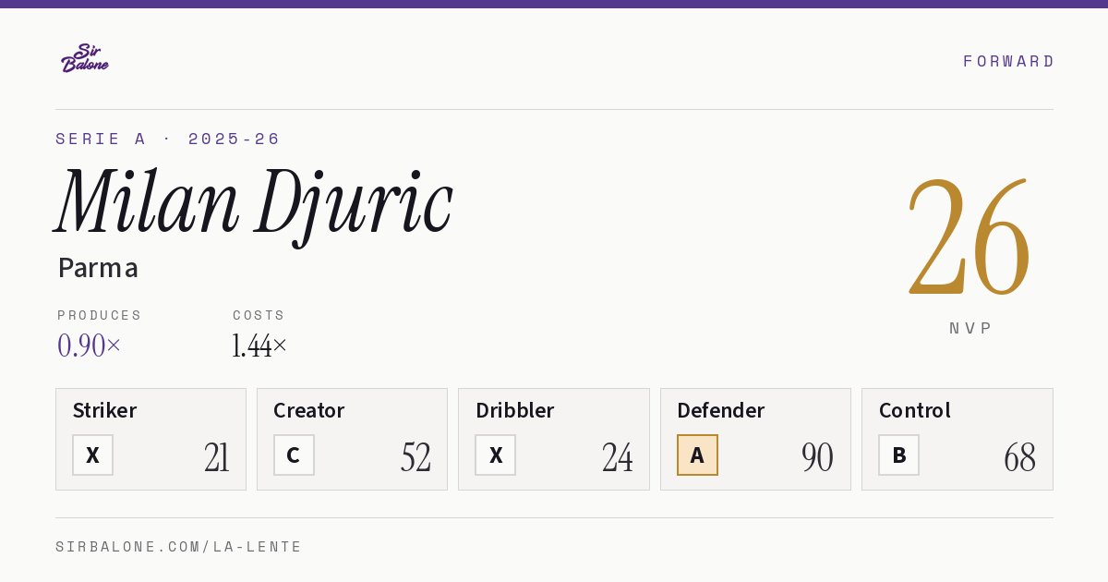Click the big 26 NVP score
Image resolution: width=1108 pixels, height=582 pixels.
(x=969, y=236)
